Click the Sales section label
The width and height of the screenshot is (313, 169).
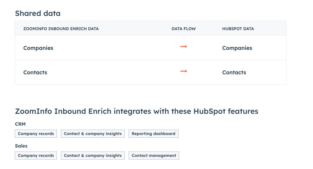tap(21, 146)
